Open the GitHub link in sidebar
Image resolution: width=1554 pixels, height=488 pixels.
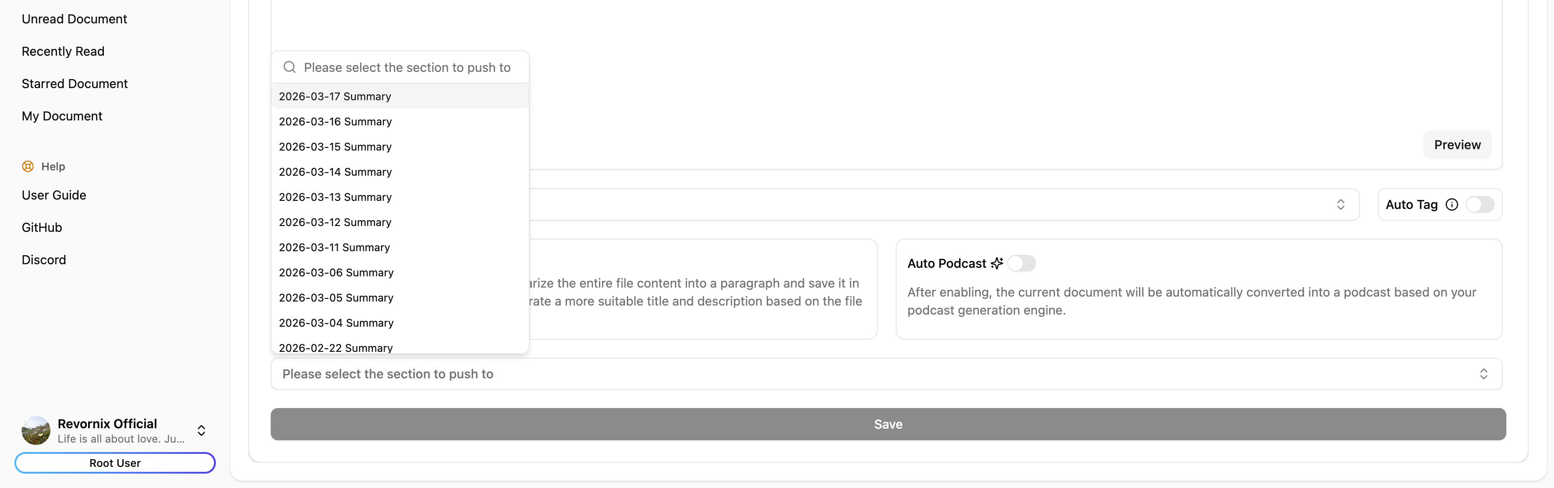(42, 227)
